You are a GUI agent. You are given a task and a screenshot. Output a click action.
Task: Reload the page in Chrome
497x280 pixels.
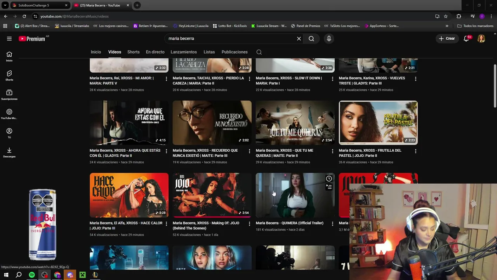[x=24, y=16]
